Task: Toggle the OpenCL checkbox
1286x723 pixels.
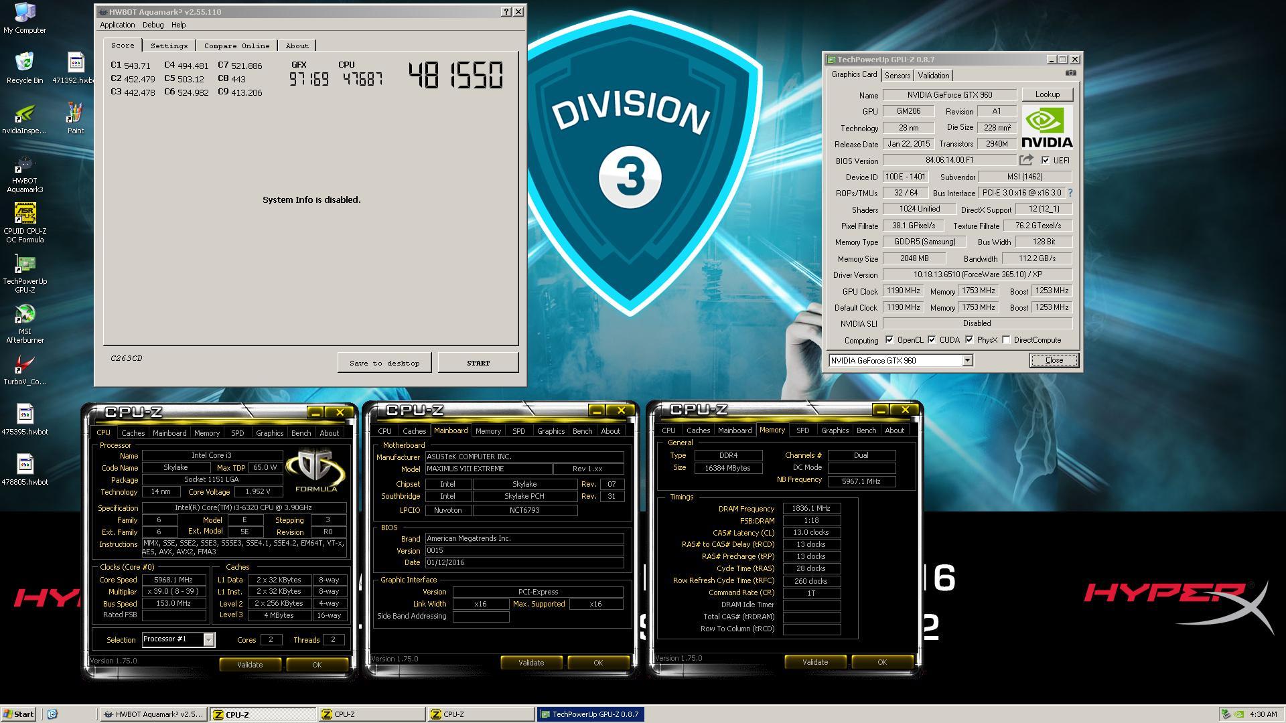Action: tap(889, 340)
